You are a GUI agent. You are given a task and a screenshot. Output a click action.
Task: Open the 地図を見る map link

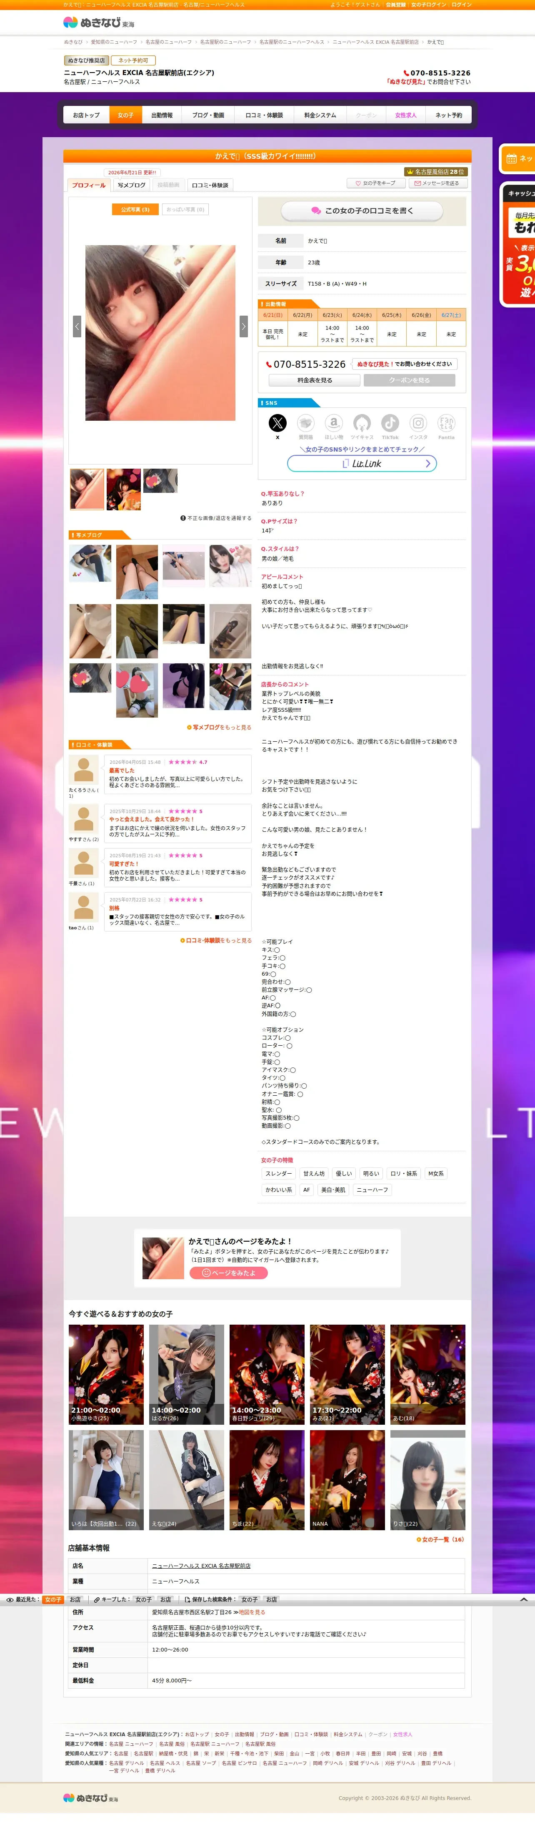point(252,1612)
